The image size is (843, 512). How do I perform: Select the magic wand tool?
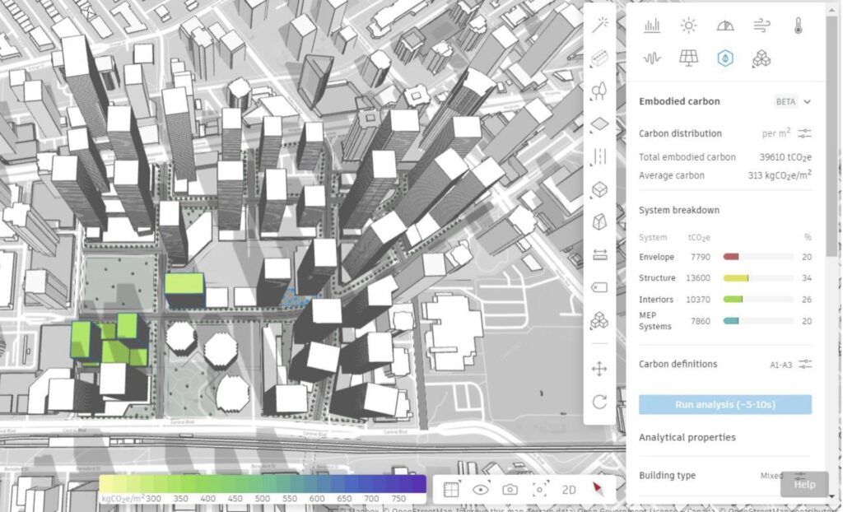tap(599, 23)
